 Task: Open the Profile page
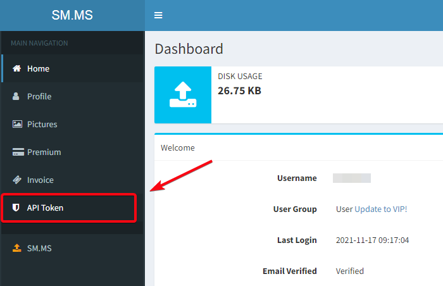(x=73, y=96)
